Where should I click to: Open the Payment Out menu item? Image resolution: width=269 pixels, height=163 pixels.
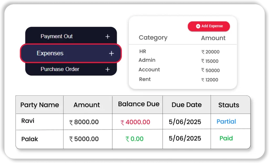[x=56, y=36]
